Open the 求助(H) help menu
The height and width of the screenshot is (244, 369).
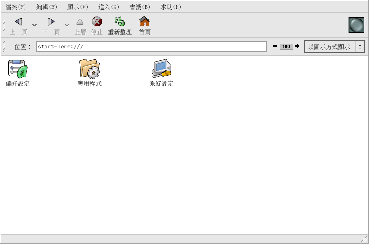171,7
